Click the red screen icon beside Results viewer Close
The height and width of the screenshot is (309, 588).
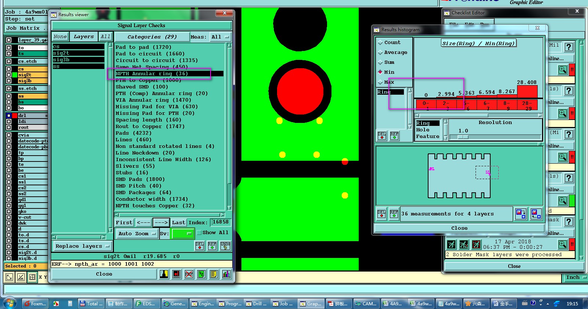[x=176, y=274]
